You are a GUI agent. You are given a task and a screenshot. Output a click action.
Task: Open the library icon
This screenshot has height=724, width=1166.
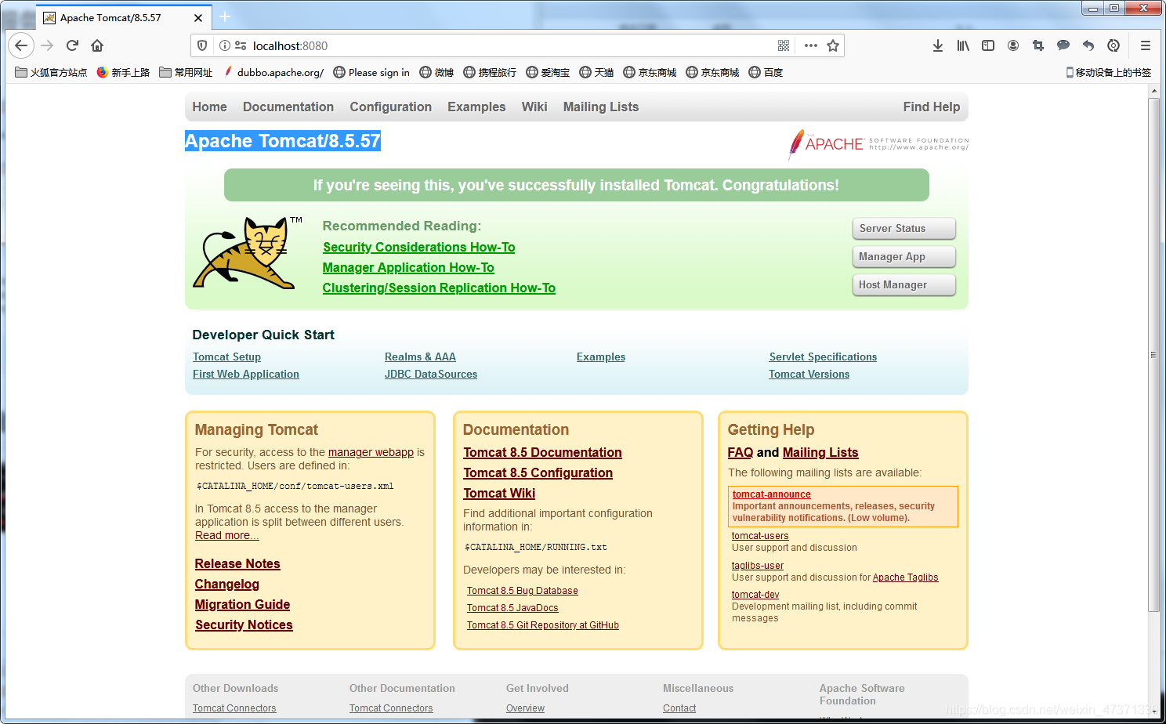963,45
